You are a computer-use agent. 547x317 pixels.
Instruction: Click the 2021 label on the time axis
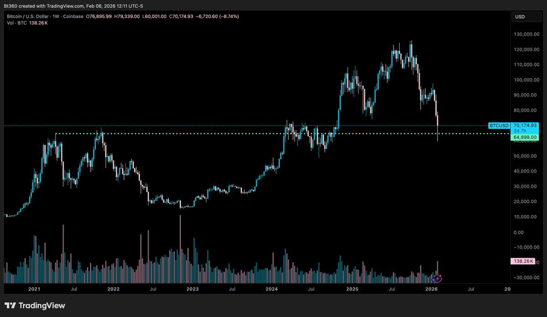point(34,289)
